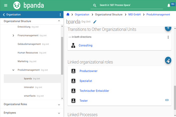Open the Spezialist role link
This screenshot has width=176, height=117.
point(86,81)
